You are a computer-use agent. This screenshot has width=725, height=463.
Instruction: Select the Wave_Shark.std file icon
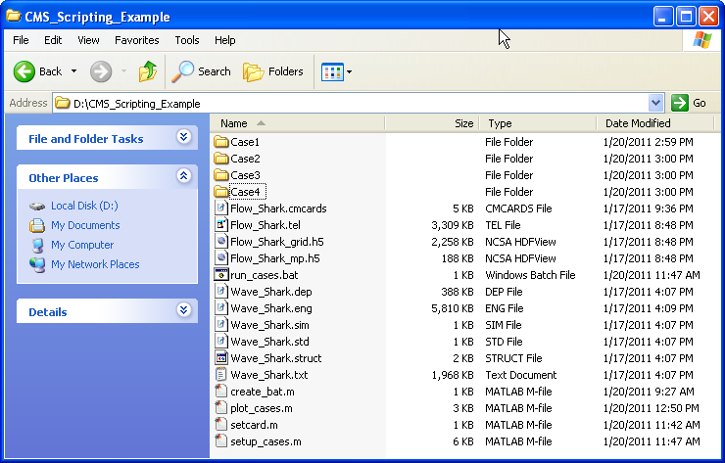[x=221, y=341]
